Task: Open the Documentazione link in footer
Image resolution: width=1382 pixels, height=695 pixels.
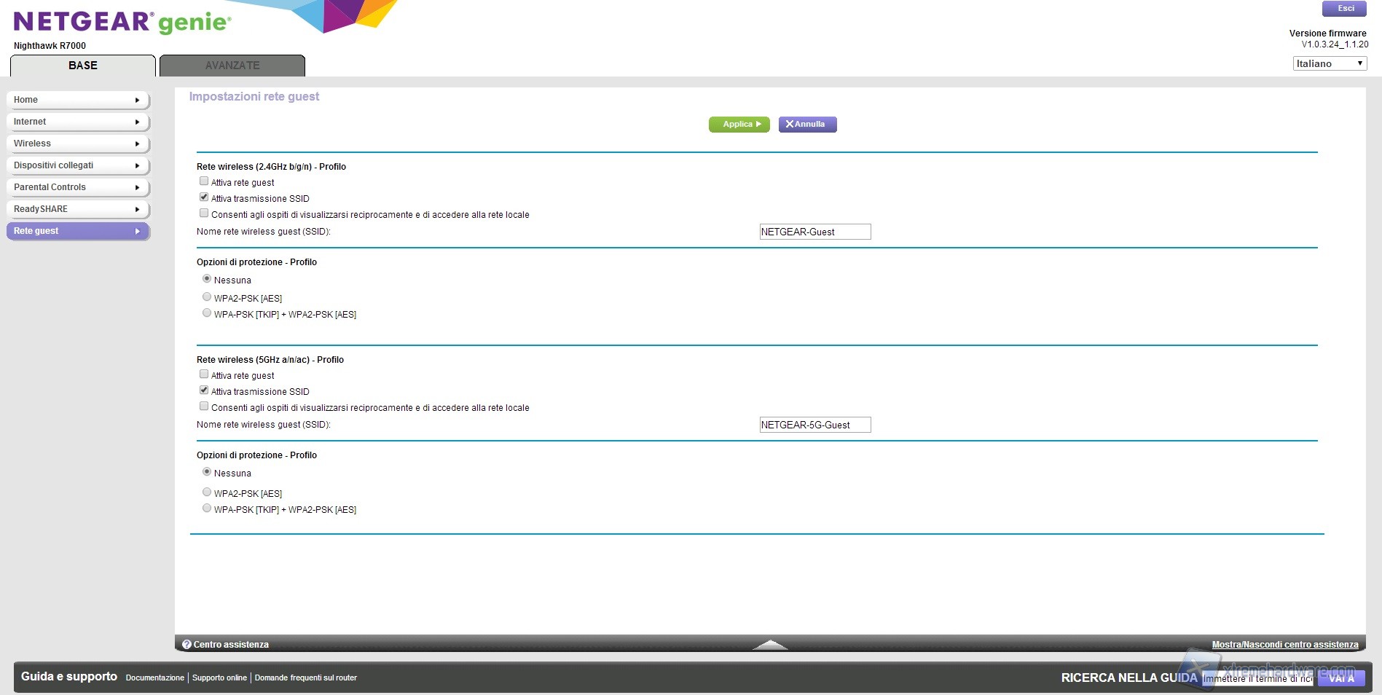Action: [154, 678]
